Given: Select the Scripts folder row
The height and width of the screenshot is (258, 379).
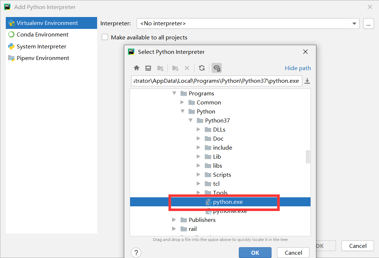Looking at the screenshot, I should [220, 175].
